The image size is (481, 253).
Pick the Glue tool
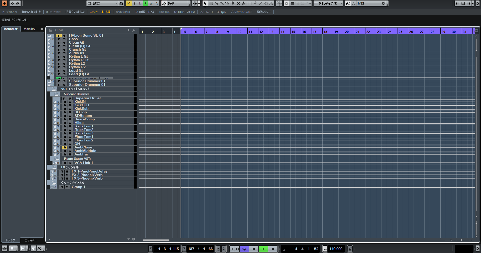(x=222, y=4)
